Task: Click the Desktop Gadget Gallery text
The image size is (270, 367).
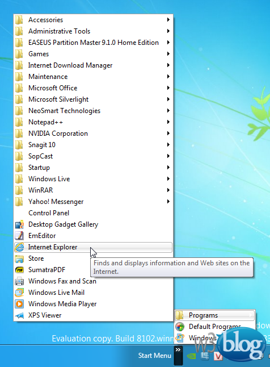Action: click(63, 224)
